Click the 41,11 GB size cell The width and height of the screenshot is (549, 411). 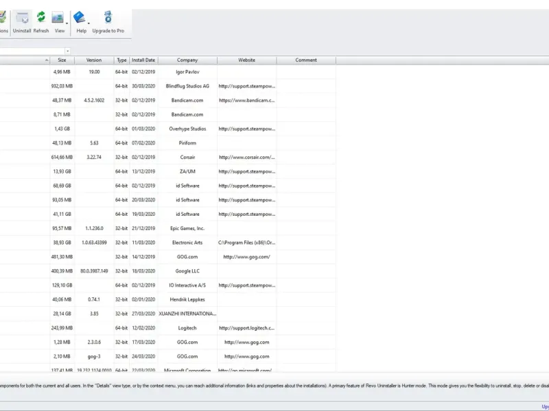62,214
